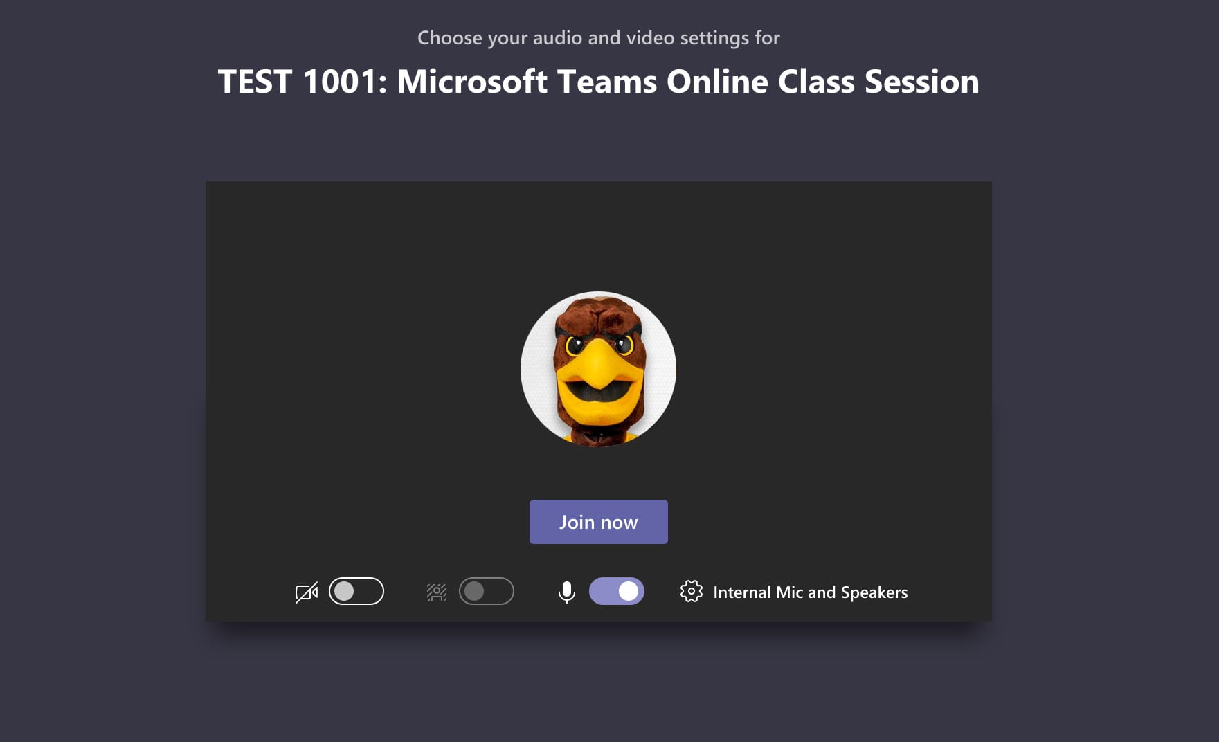Enable the background blur toggle
The height and width of the screenshot is (742, 1219).
487,591
